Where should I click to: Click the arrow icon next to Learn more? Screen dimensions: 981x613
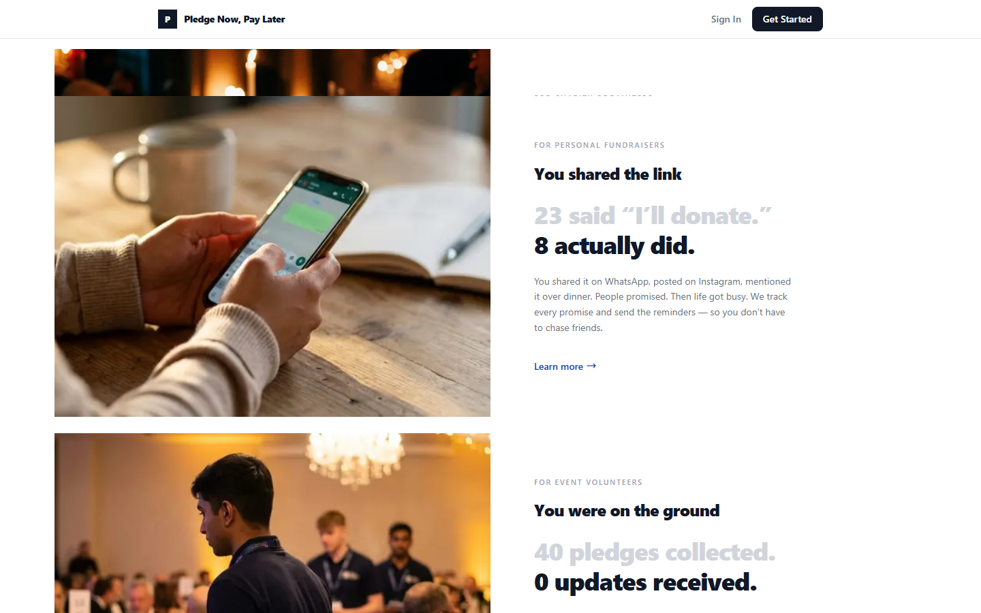[591, 366]
